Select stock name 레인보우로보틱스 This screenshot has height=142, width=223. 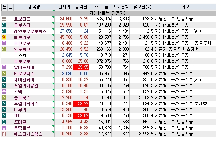(30, 31)
